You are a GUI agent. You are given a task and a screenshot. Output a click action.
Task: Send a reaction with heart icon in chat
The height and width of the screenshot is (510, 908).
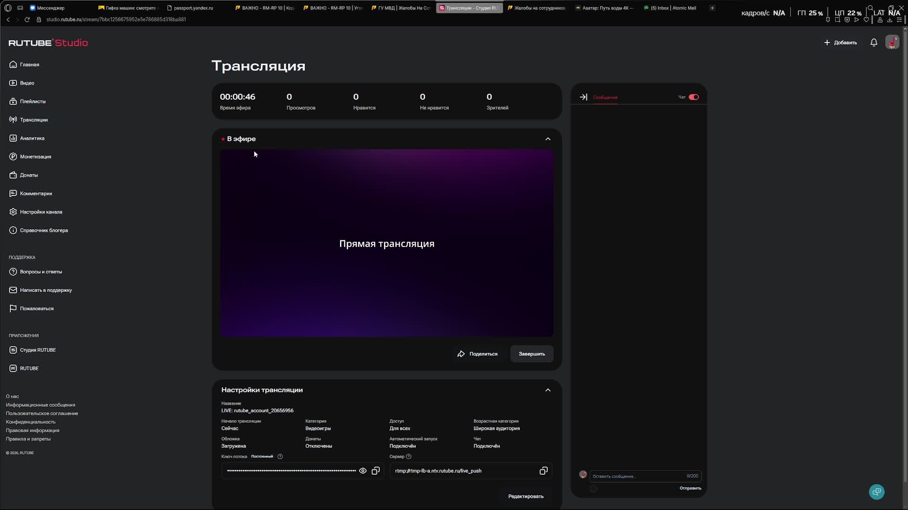(x=594, y=489)
